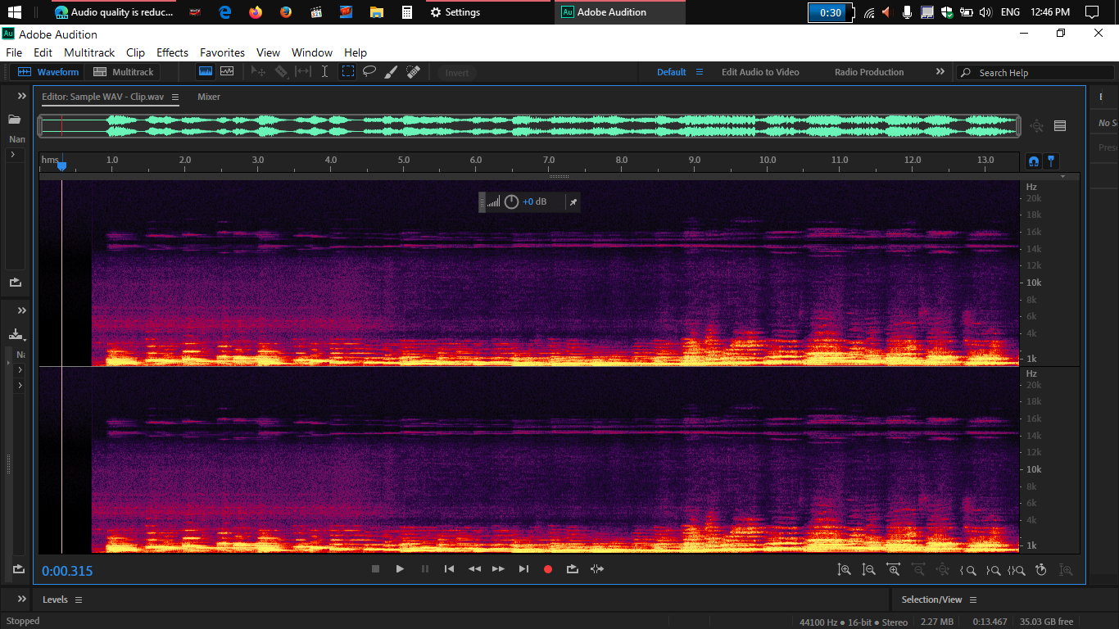Choose the Time Selection I-beam tool
Screen dimensions: 1119x629
pos(324,72)
